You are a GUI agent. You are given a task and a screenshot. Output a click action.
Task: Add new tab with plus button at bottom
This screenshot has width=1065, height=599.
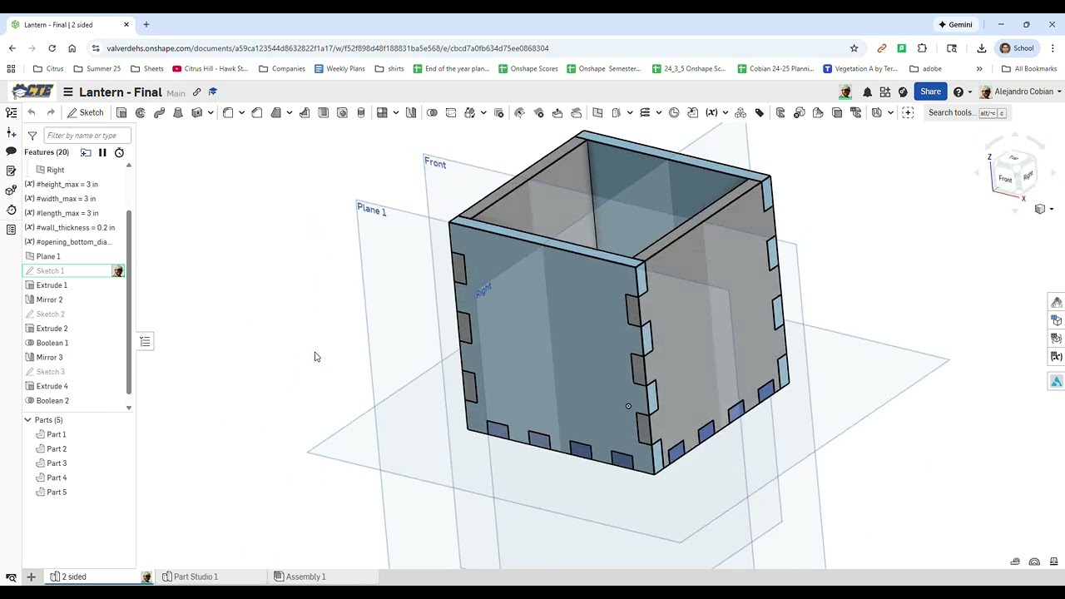(31, 577)
